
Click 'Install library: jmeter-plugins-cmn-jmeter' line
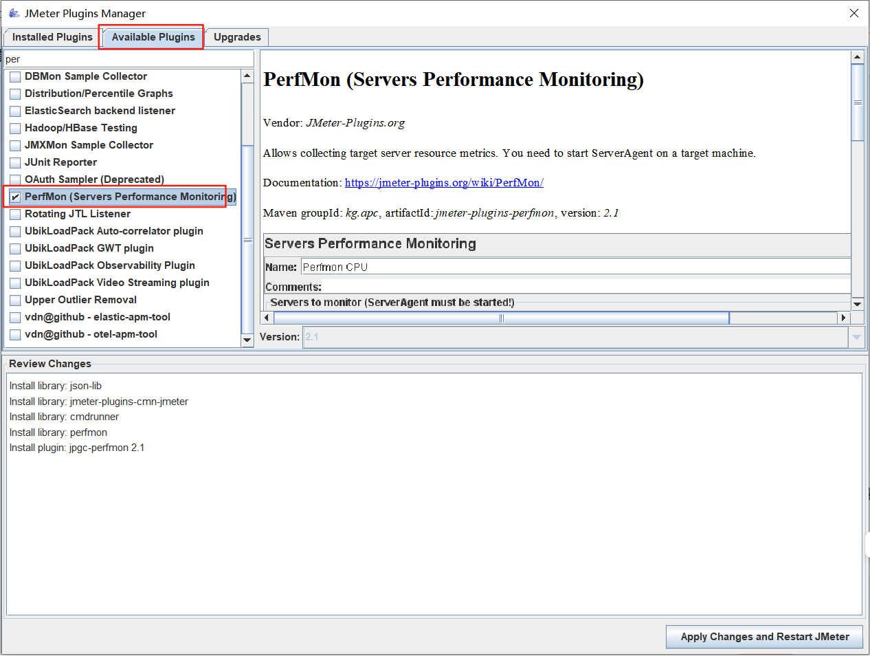point(99,402)
